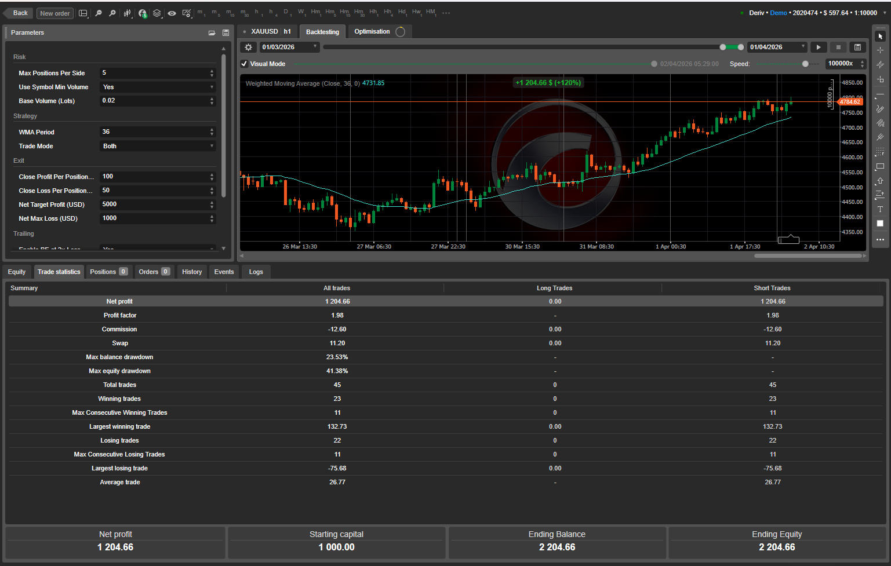Image resolution: width=891 pixels, height=566 pixels.
Task: Click the New order button
Action: (x=54, y=13)
